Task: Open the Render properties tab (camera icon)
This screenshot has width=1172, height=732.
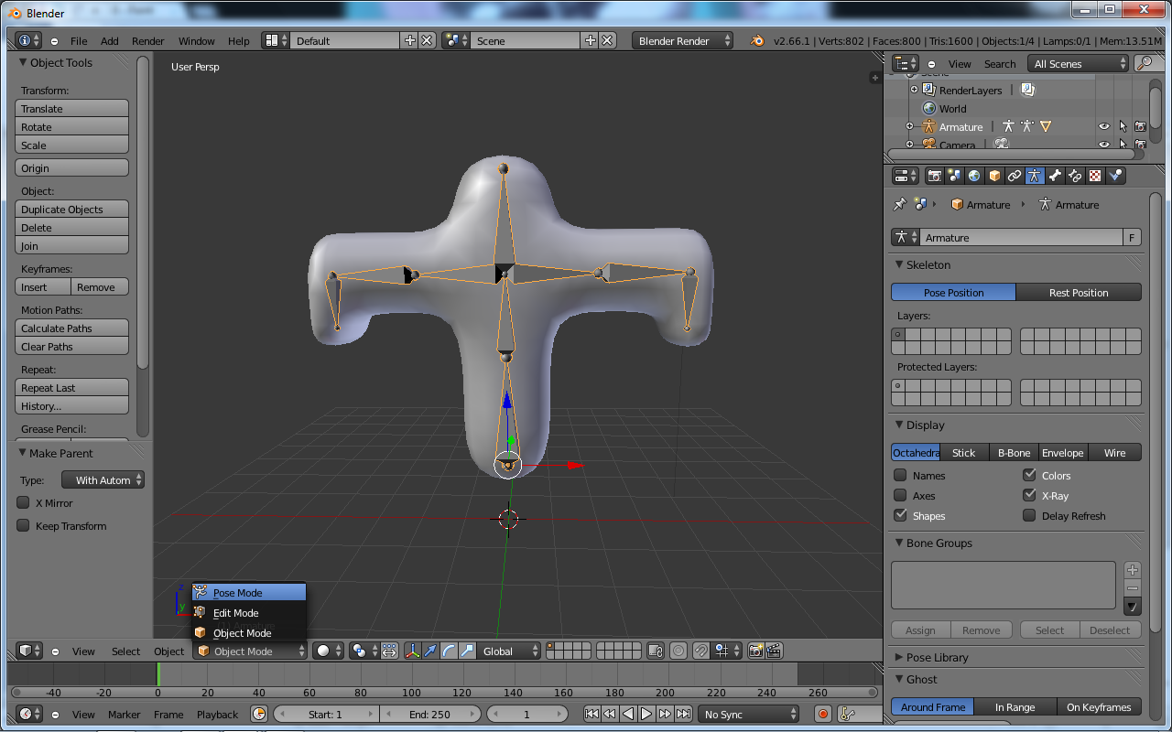Action: [x=935, y=175]
